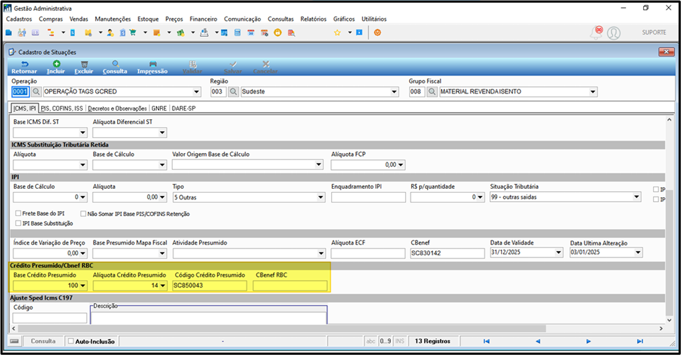Click the Impressão button

tap(152, 67)
